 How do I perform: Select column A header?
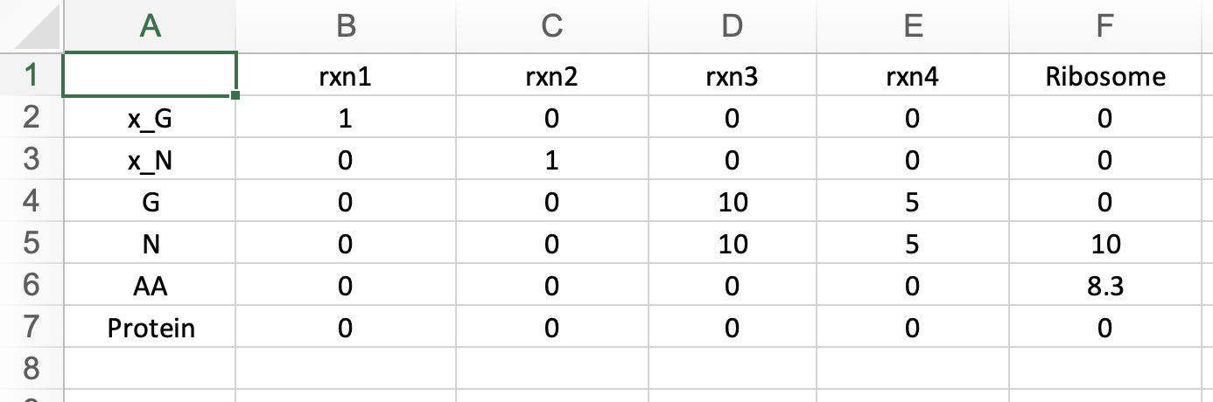pyautogui.click(x=151, y=26)
